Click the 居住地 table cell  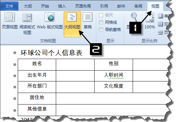[x=37, y=99]
